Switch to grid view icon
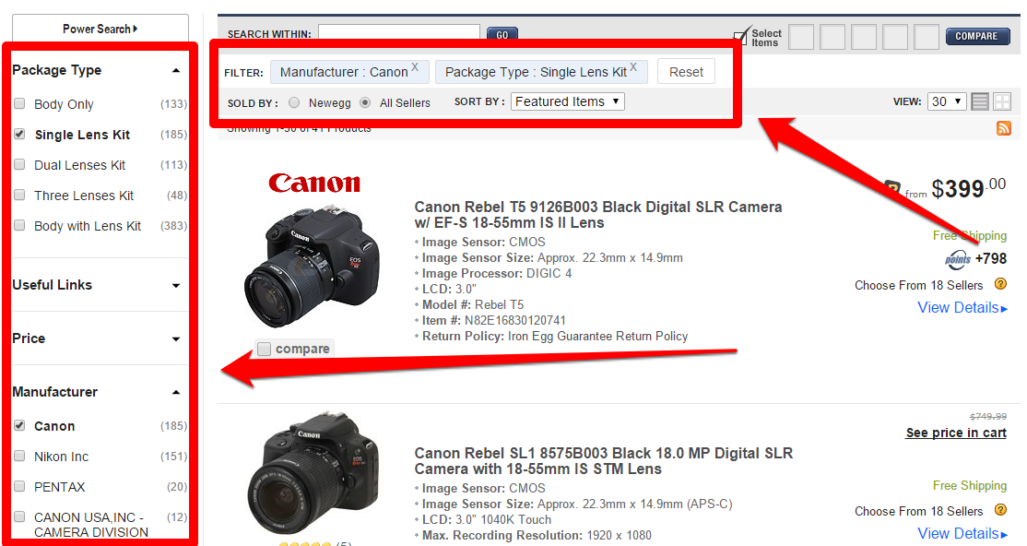1027x546 pixels. point(1002,101)
